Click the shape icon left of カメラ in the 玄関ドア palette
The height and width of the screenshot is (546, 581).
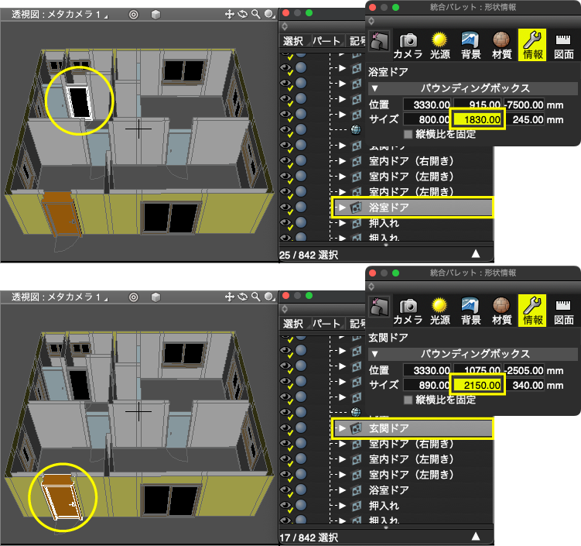tap(379, 307)
